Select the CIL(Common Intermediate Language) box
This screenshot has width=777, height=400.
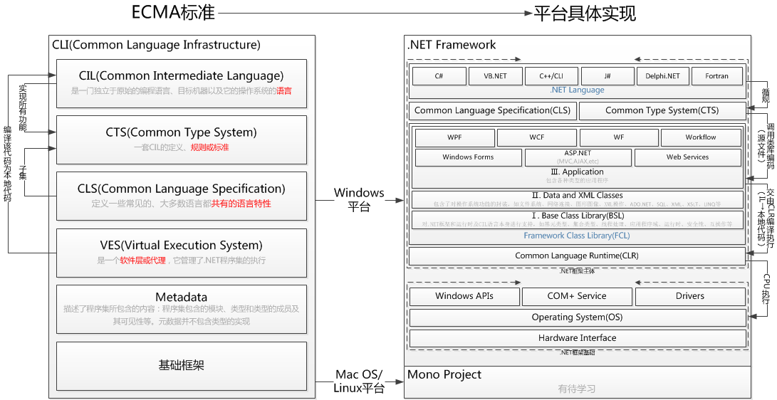182,84
